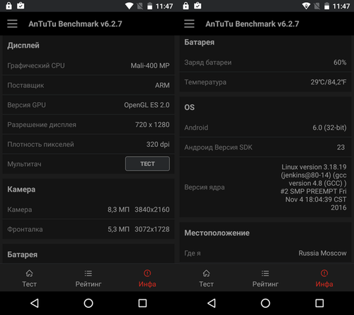Tap Плотность пикселей label
Image resolution: width=354 pixels, height=315 pixels.
40,145
